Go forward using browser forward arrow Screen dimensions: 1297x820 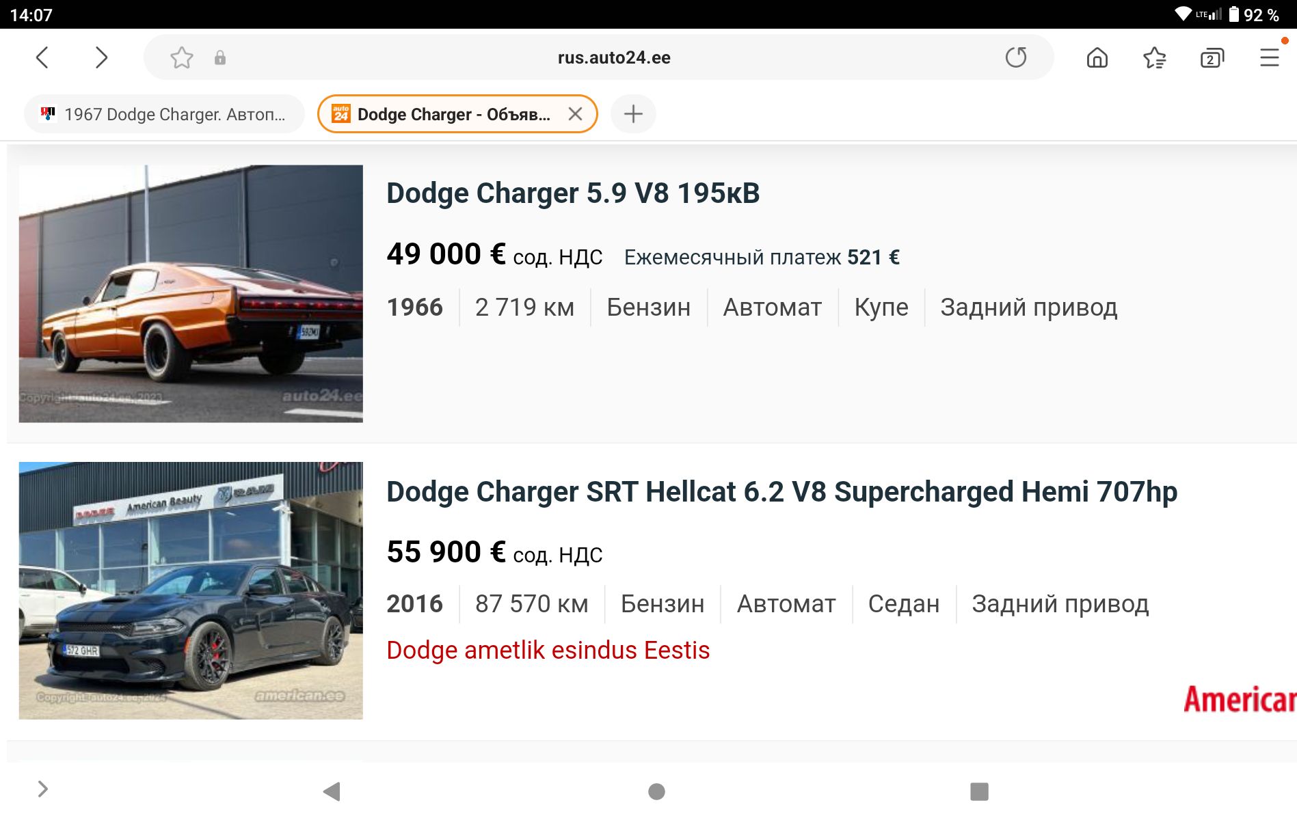click(x=101, y=57)
